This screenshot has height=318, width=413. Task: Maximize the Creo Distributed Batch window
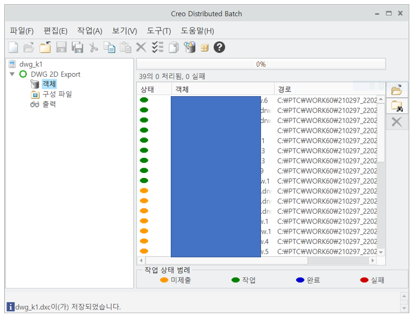(x=389, y=13)
